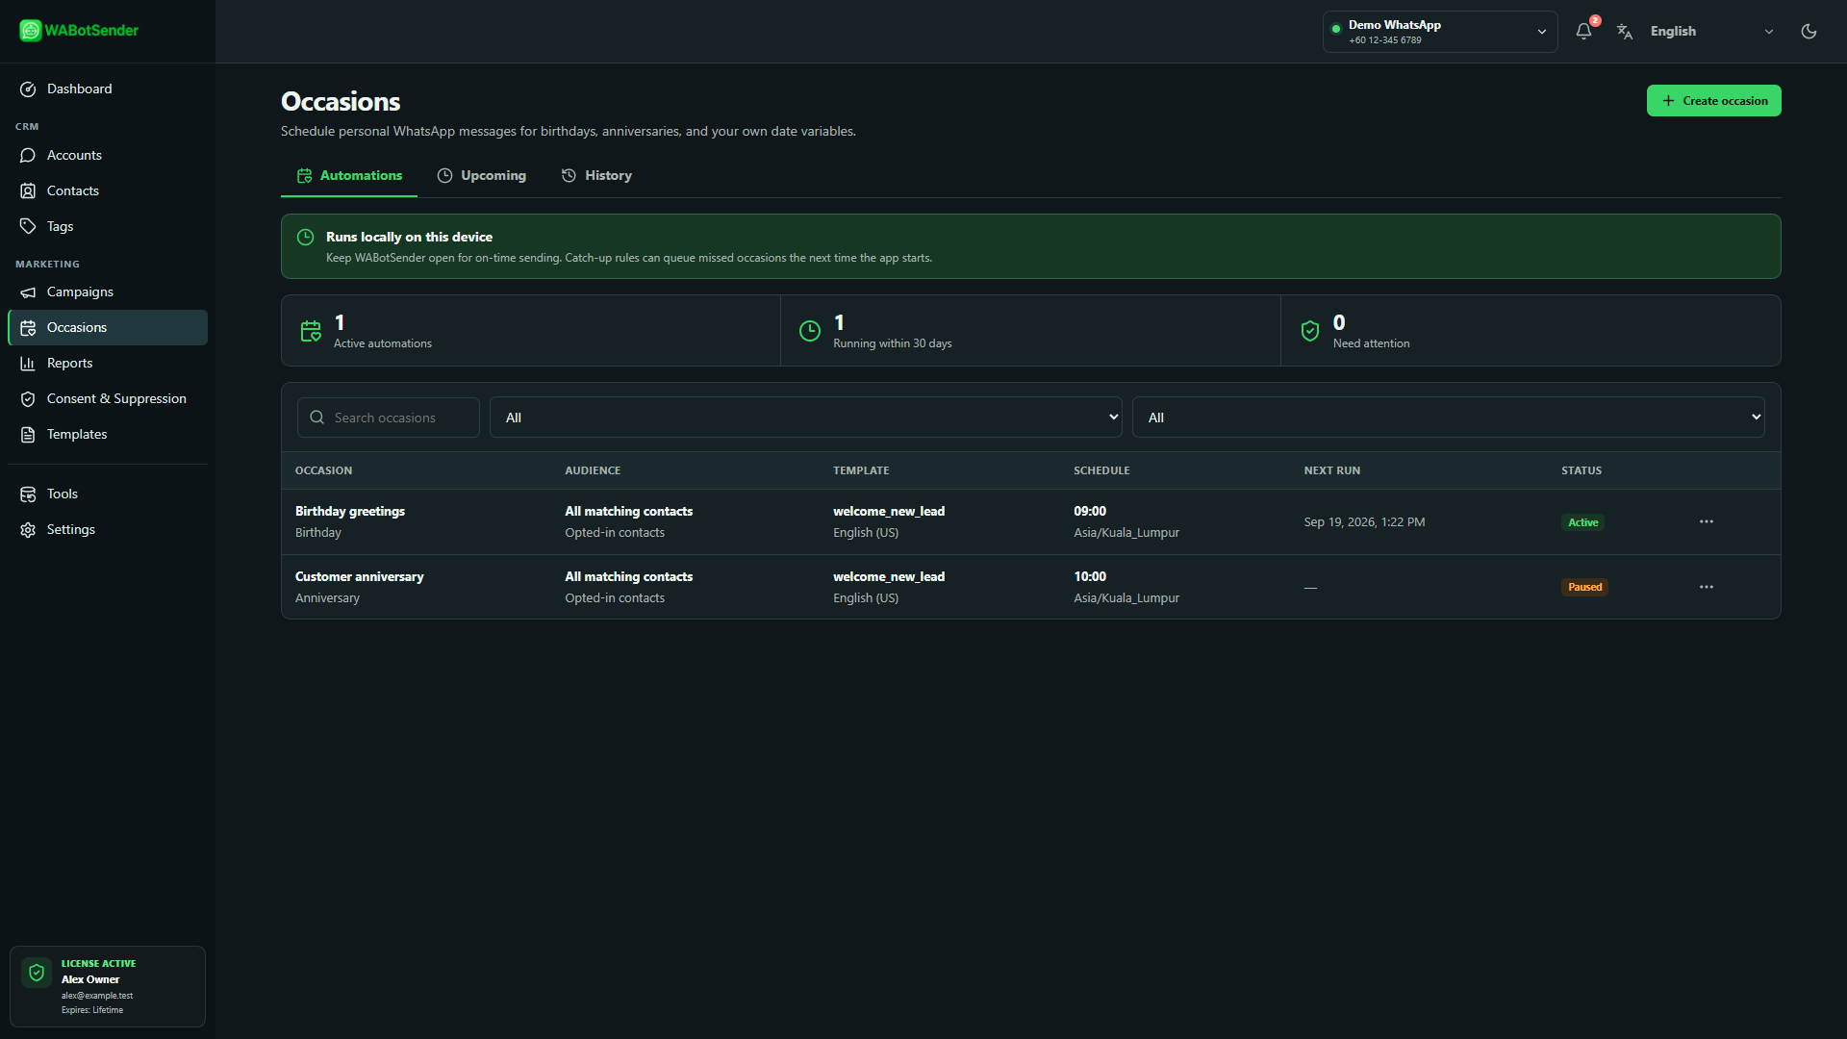Go to Accounts in CRM
The image size is (1847, 1039).
[x=107, y=155]
